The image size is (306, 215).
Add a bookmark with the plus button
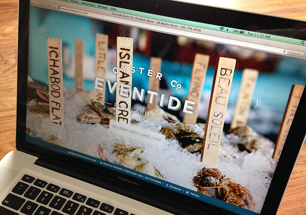55,6
